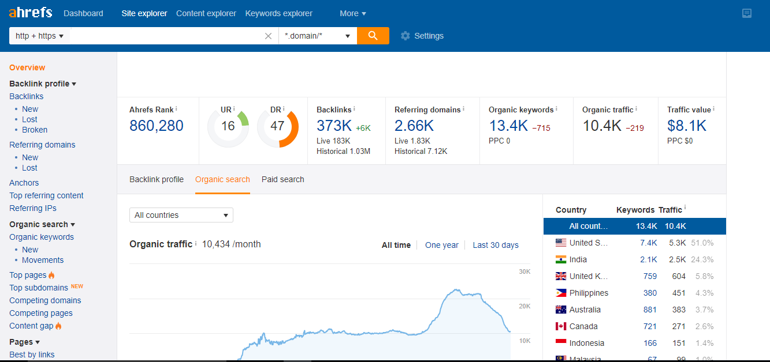Open the All countries dropdown
This screenshot has width=770, height=362.
181,215
